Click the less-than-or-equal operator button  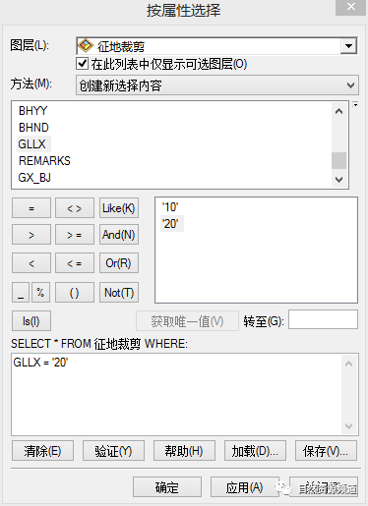tap(75, 263)
